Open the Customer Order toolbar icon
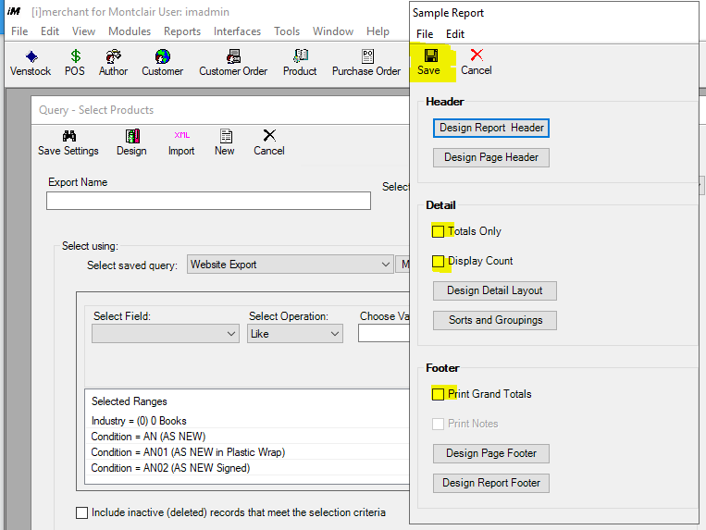Screen dimensions: 706x530 pos(233,63)
